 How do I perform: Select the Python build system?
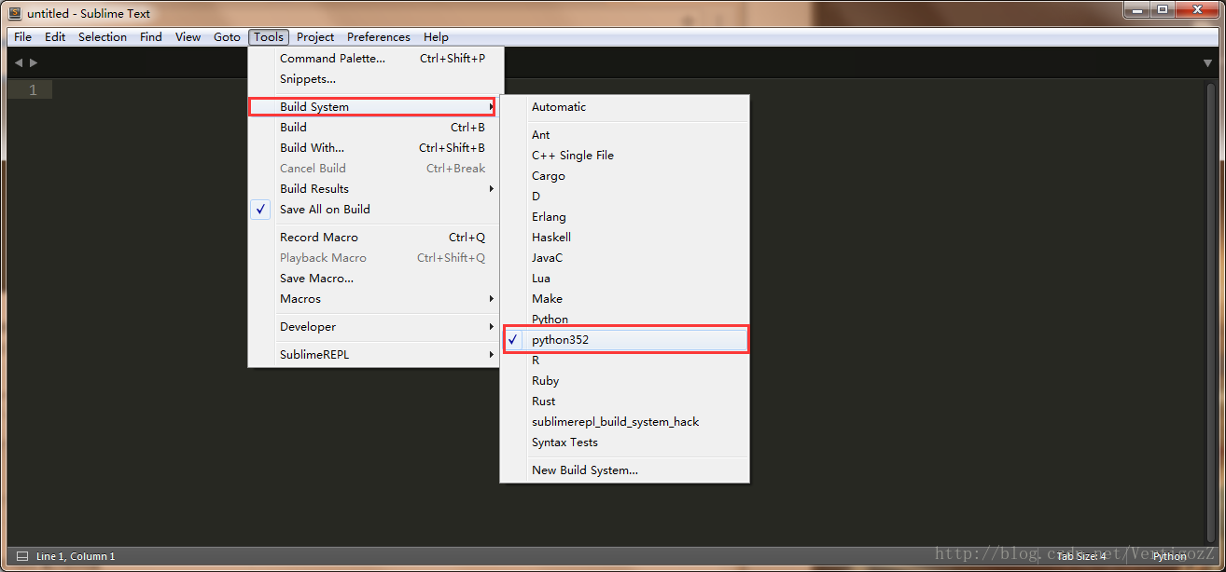click(625, 319)
